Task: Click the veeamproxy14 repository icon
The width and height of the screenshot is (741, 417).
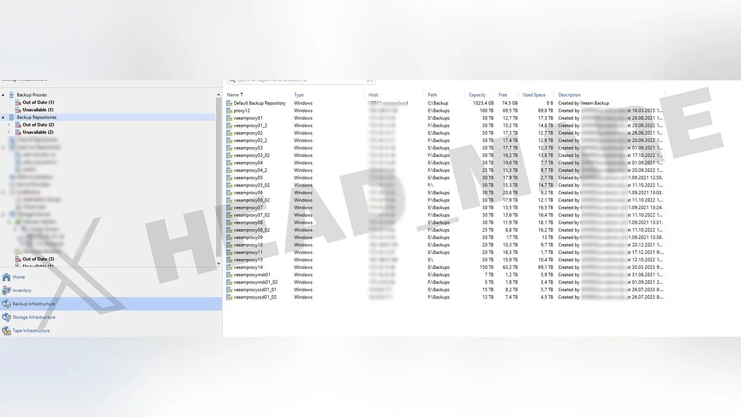Action: 229,267
